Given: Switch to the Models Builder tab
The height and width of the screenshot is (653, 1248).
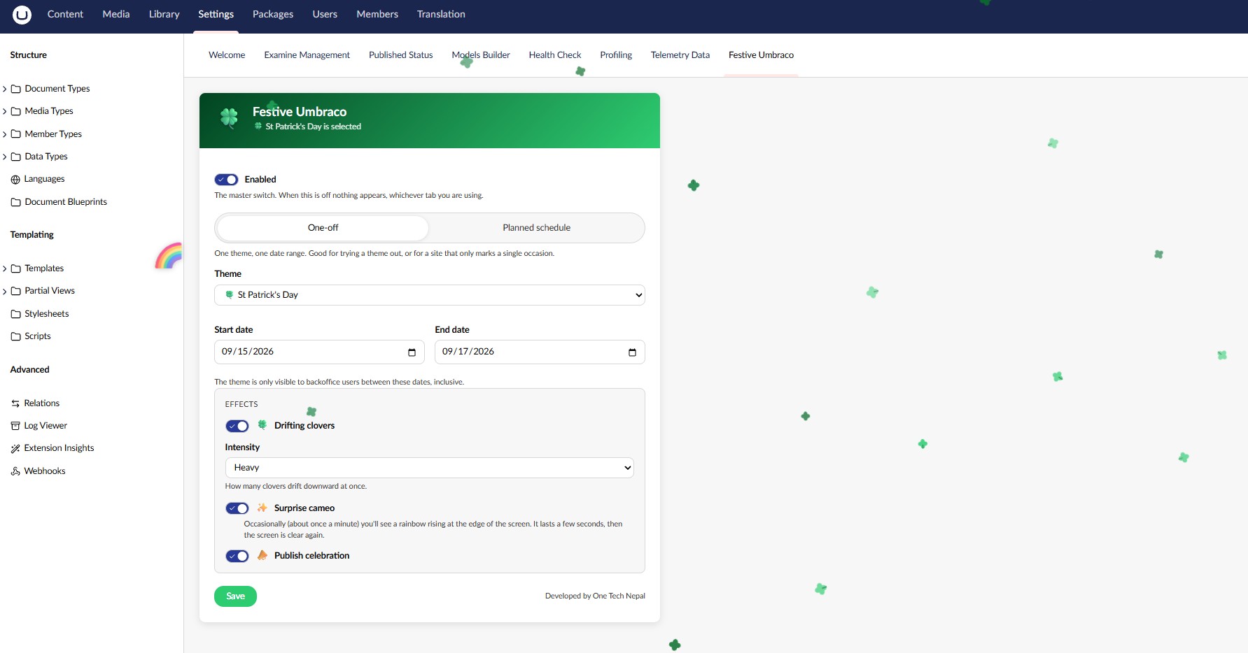Looking at the screenshot, I should click(x=481, y=55).
